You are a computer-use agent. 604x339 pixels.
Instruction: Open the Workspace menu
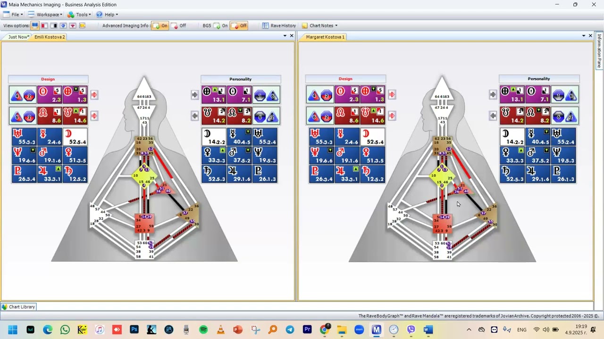click(45, 15)
